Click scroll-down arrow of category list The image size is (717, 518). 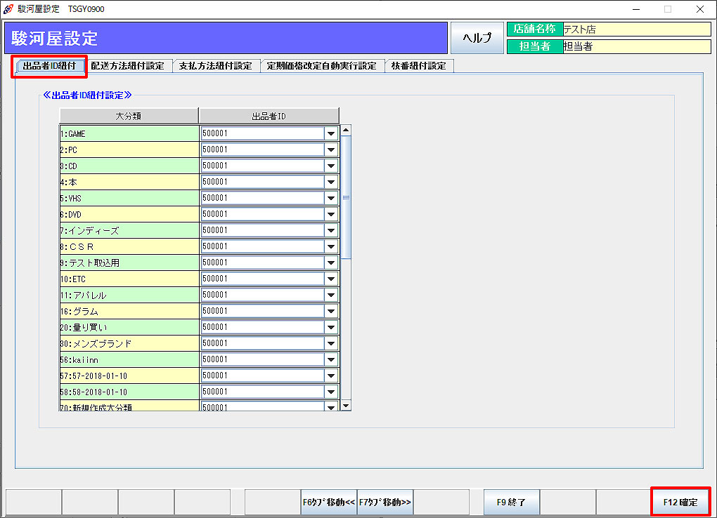pyautogui.click(x=345, y=406)
